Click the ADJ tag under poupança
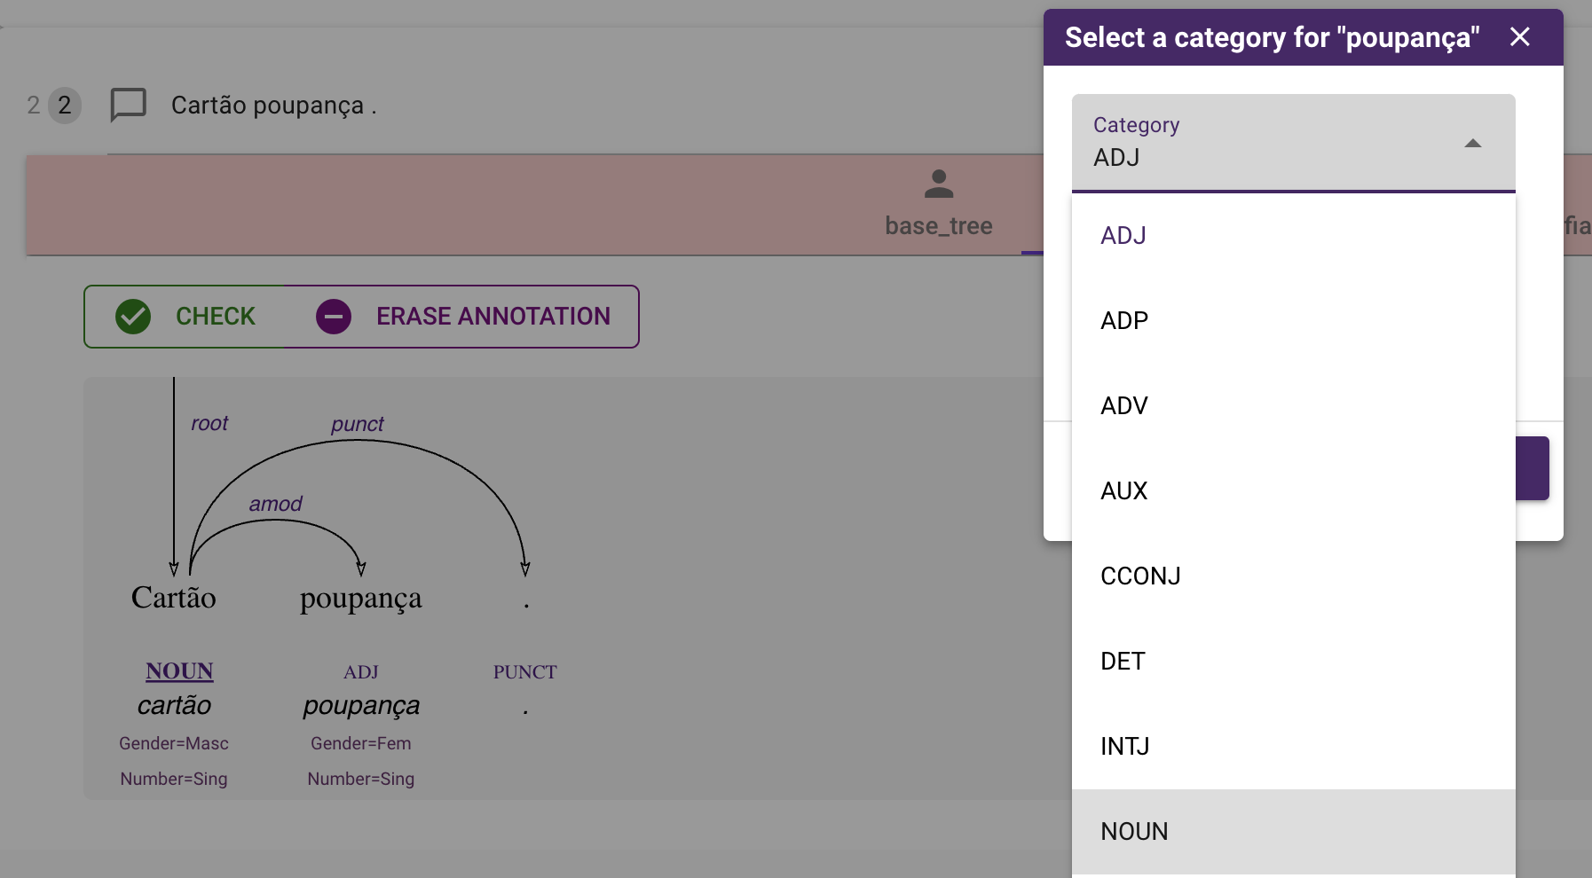1592x878 pixels. [360, 672]
